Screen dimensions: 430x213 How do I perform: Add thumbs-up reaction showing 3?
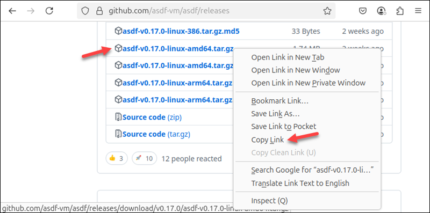117,158
